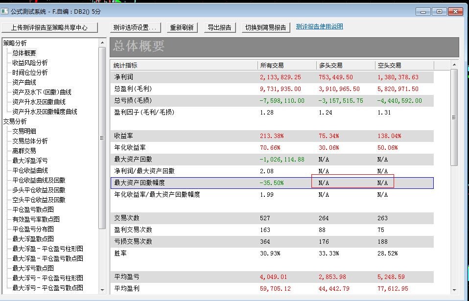Screen dimensions: 469x301
Task: Select the 盈利因子(毛利/毛损) row label
Action: pos(144,113)
